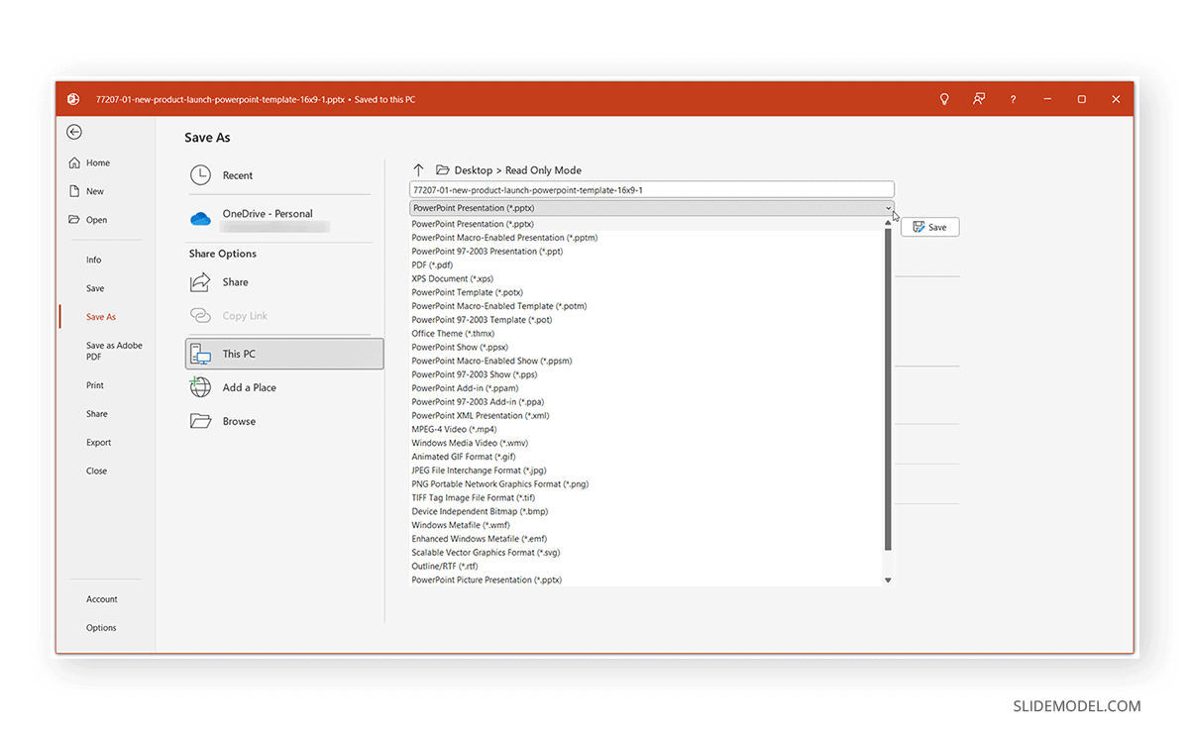This screenshot has height=736, width=1189.
Task: Select Share in the left sidebar
Action: point(97,414)
